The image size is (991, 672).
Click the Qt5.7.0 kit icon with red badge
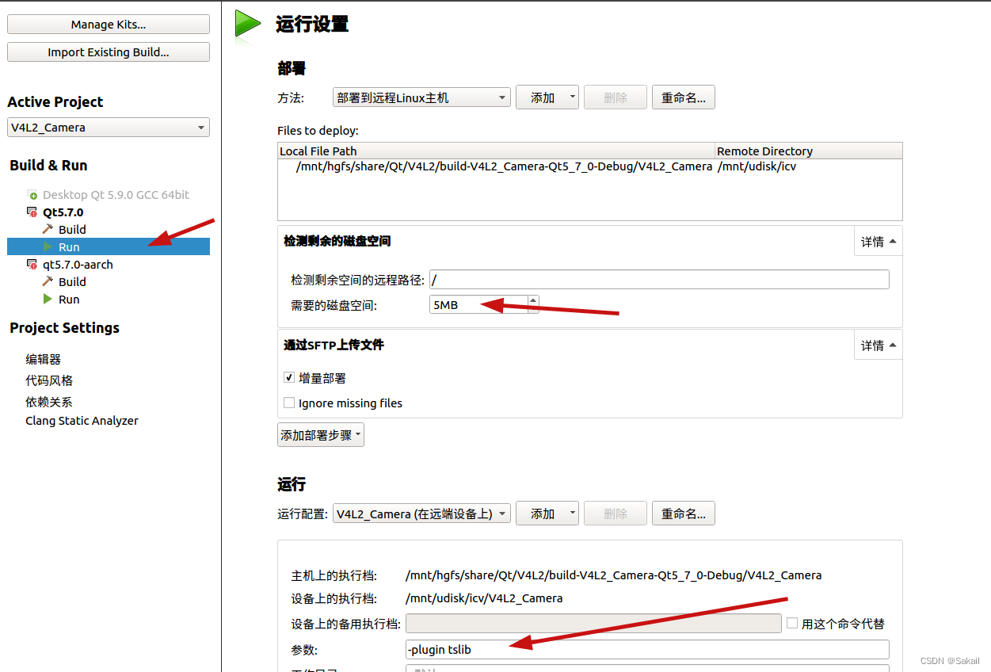coord(30,212)
